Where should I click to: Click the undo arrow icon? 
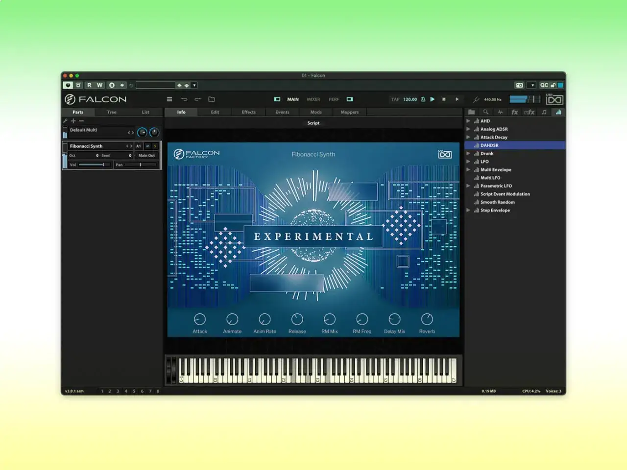[184, 99]
